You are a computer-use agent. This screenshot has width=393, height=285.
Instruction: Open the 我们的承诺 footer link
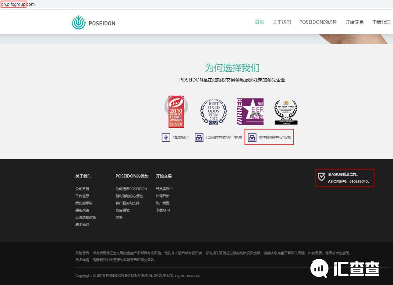click(x=84, y=203)
